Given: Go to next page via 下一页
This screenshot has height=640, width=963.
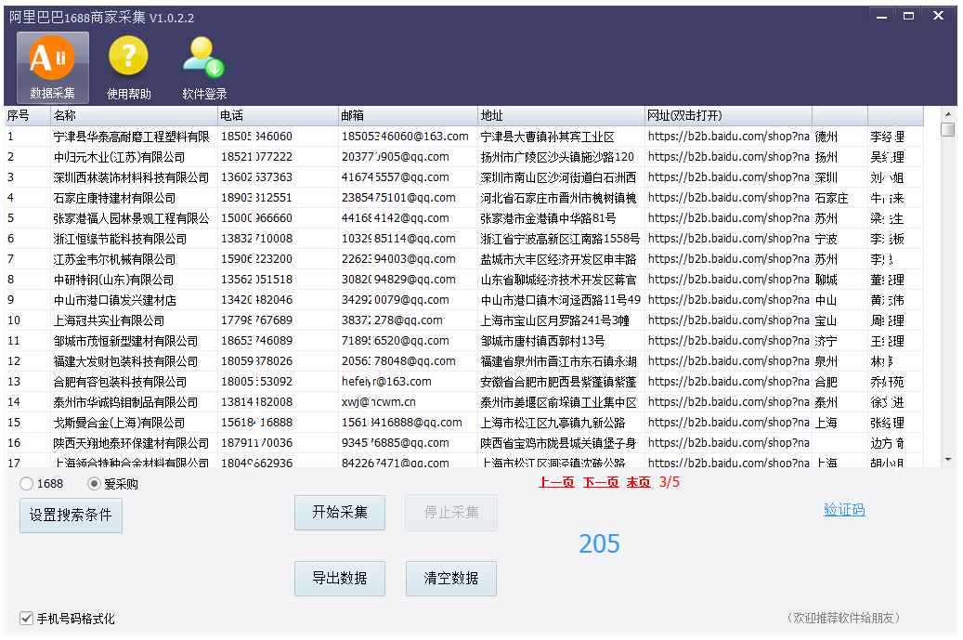Looking at the screenshot, I should tap(601, 482).
